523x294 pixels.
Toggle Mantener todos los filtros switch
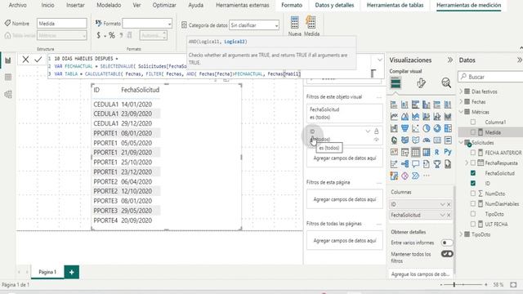pos(447,254)
